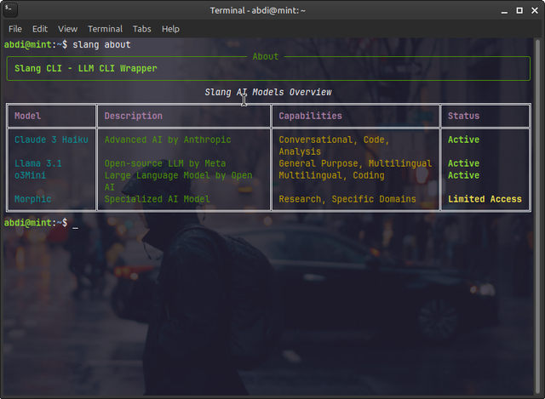Maximize the Terminal window
The height and width of the screenshot is (399, 545).
[517, 9]
